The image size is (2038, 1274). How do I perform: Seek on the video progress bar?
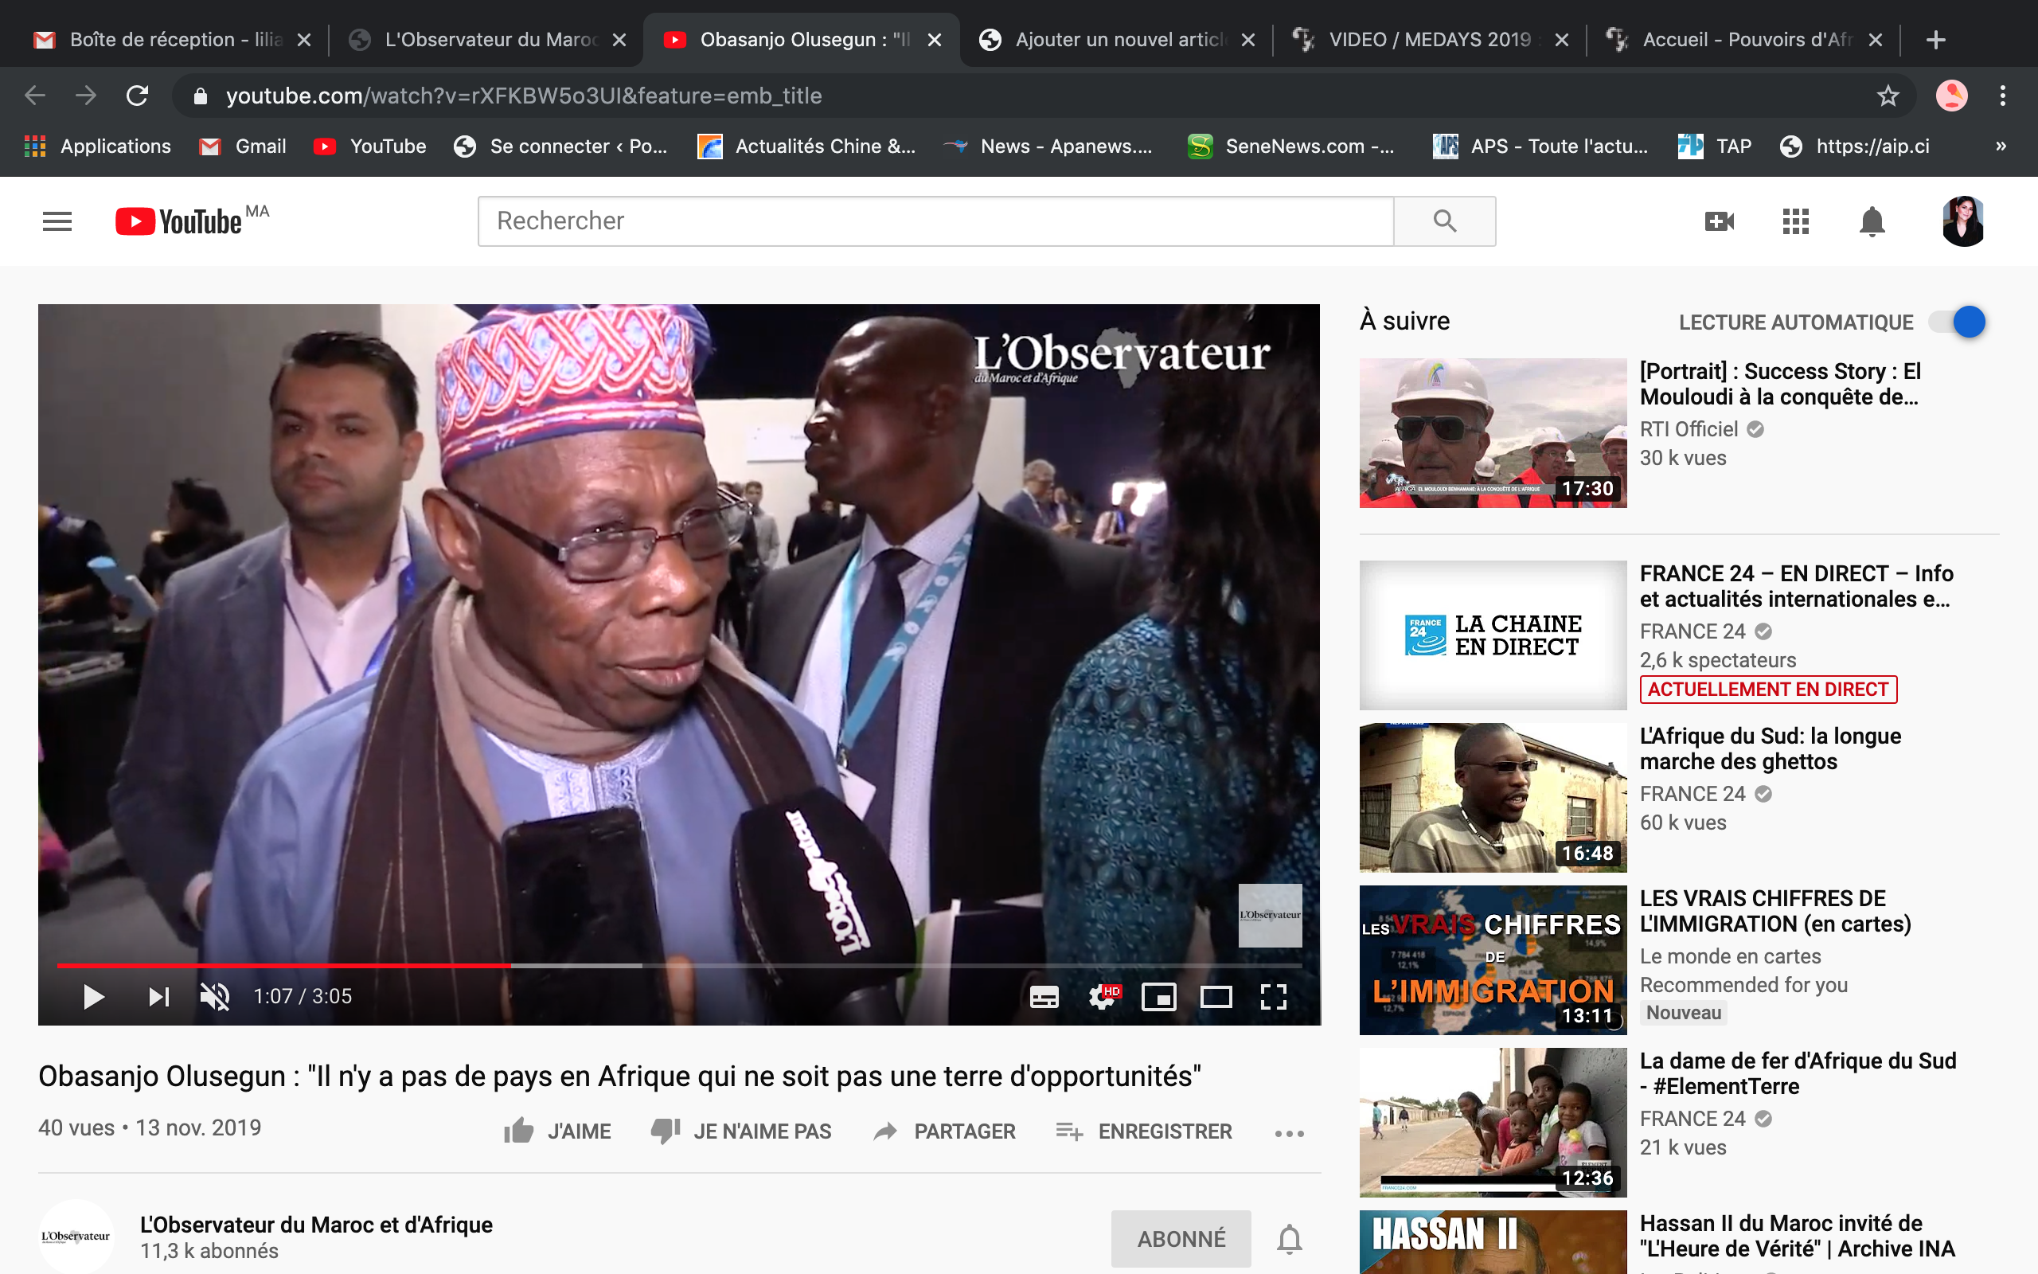tap(679, 965)
